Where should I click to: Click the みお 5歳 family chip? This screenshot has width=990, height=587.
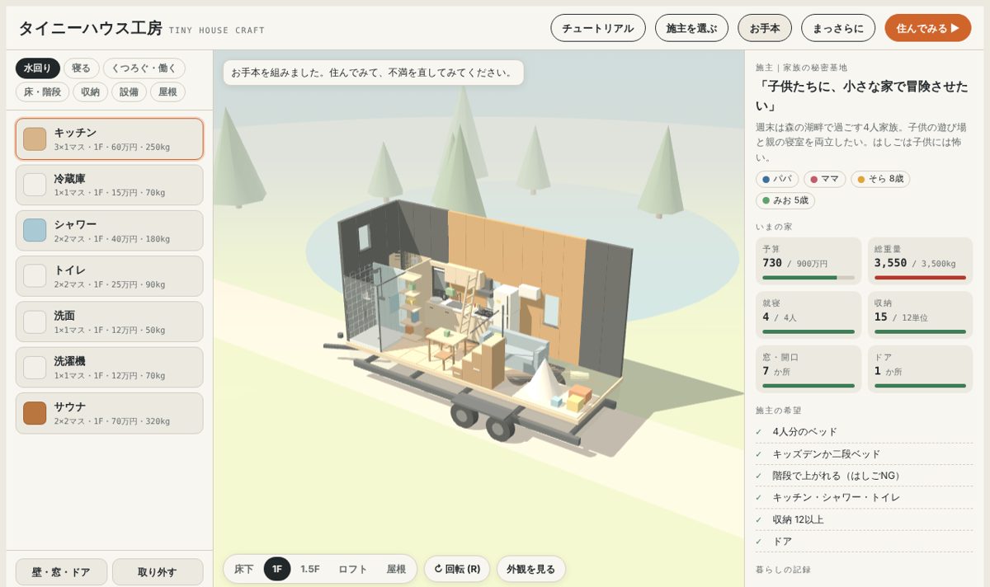[785, 200]
